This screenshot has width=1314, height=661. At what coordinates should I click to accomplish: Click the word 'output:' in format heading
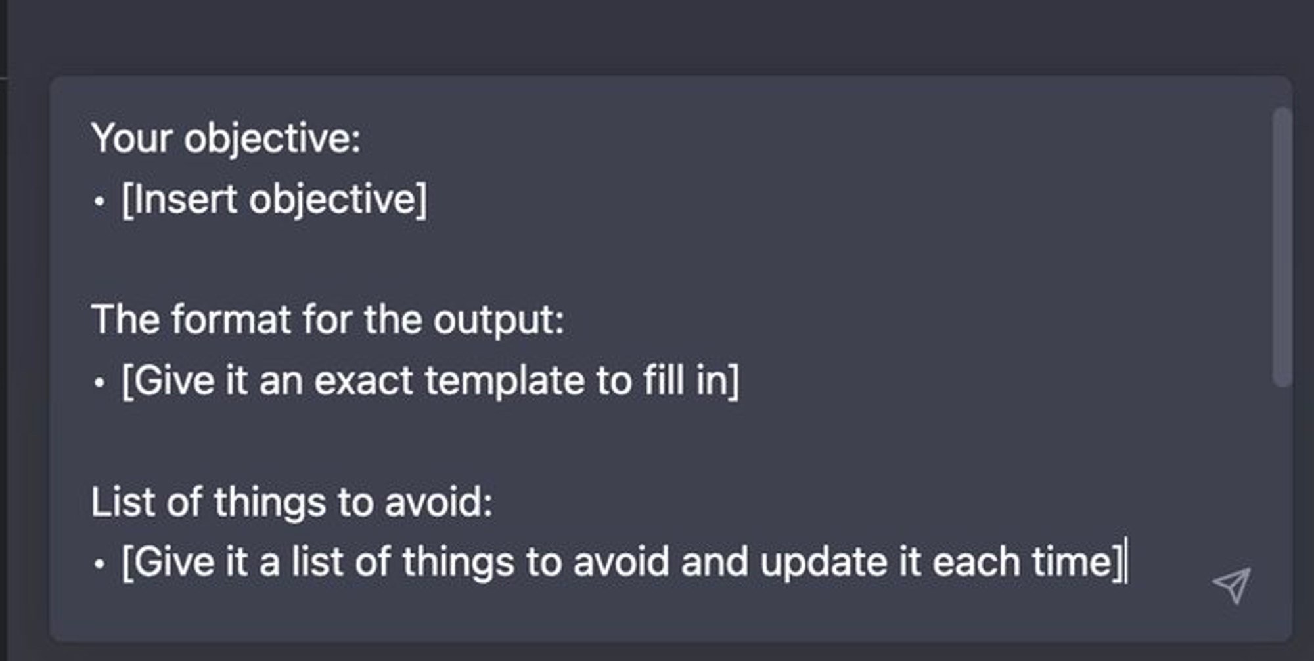tap(499, 321)
